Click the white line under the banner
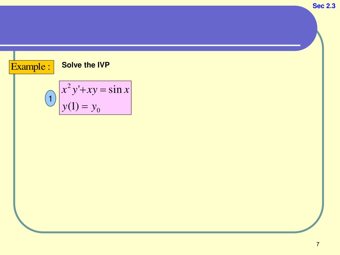This screenshot has width=340, height=255. (150, 45)
